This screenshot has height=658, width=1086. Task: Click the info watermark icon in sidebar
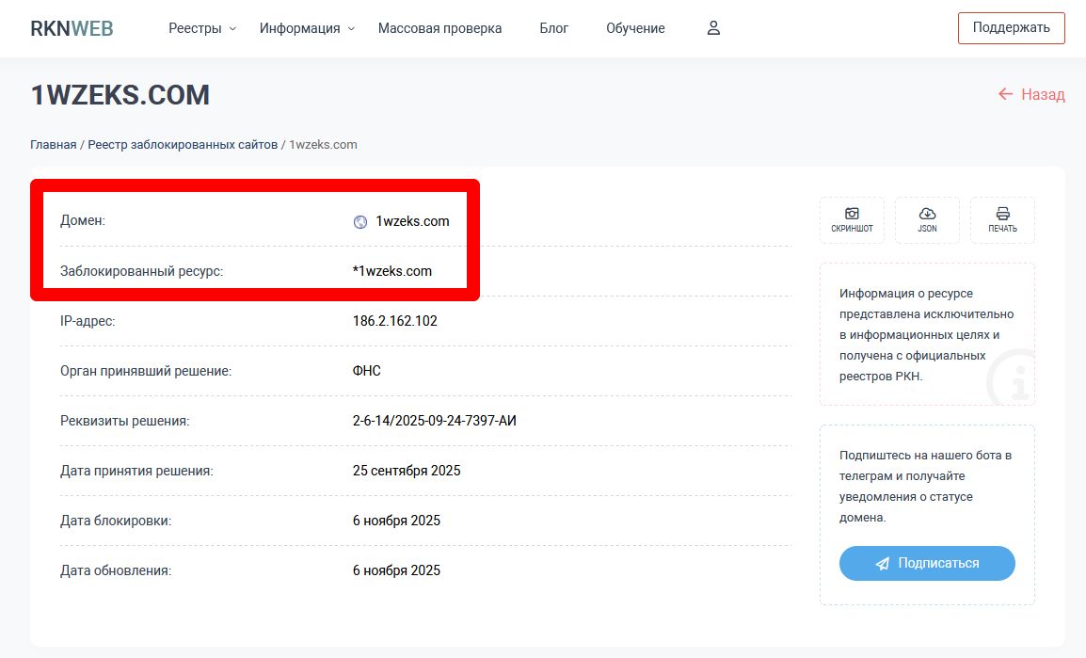point(1012,378)
